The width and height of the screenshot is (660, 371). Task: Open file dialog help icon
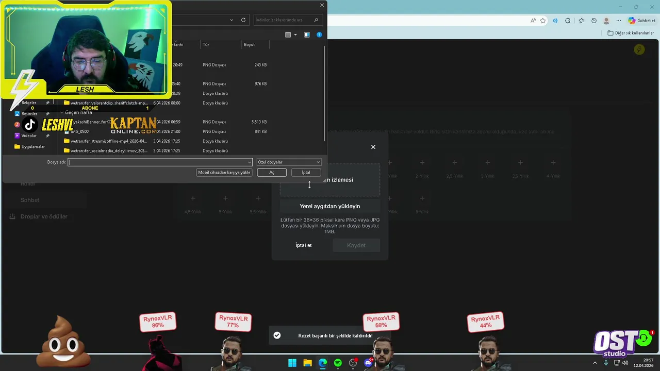pyautogui.click(x=319, y=35)
